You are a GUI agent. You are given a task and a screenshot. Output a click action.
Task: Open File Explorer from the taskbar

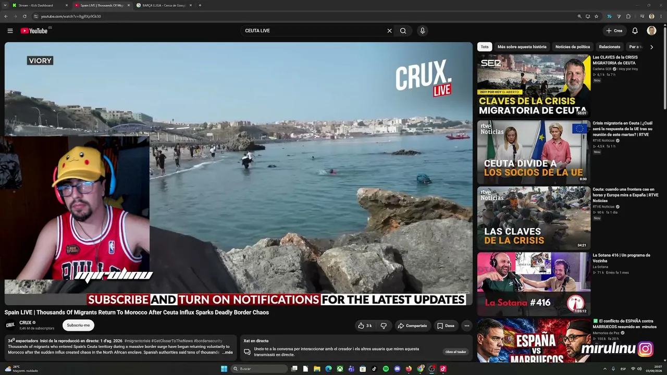pos(317,369)
